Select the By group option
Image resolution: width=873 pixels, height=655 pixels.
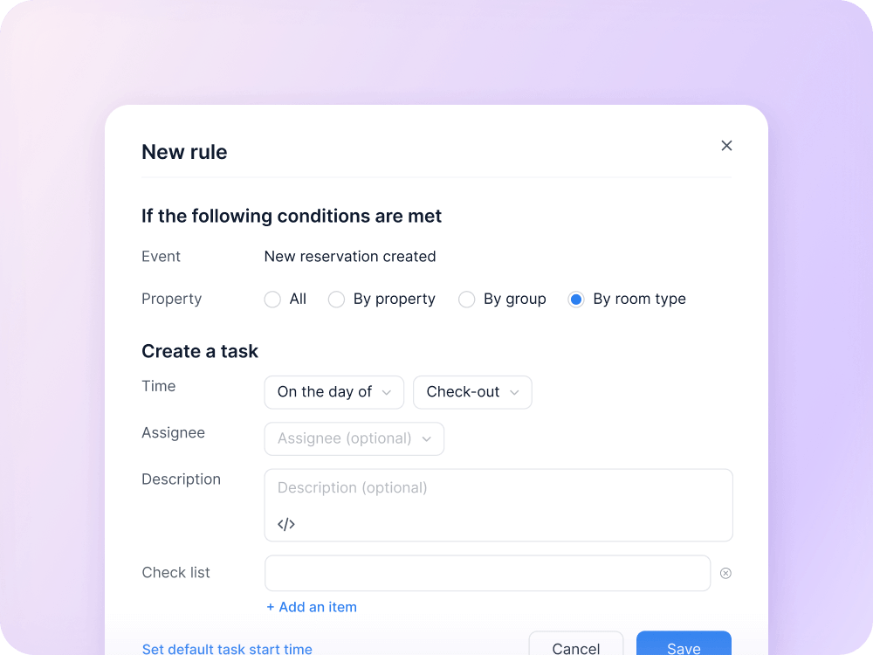(x=466, y=299)
